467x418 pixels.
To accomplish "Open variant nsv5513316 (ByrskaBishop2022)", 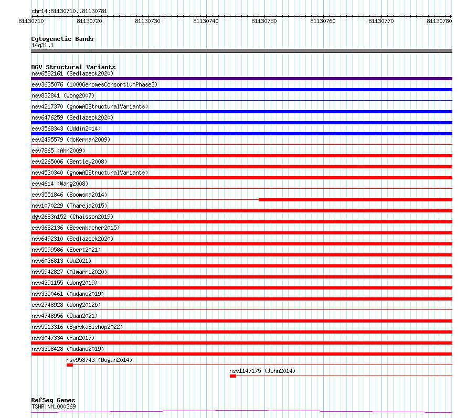I will pos(77,327).
